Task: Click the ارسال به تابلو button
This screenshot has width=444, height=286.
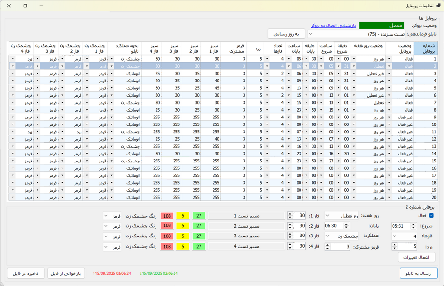Action: click(x=418, y=273)
